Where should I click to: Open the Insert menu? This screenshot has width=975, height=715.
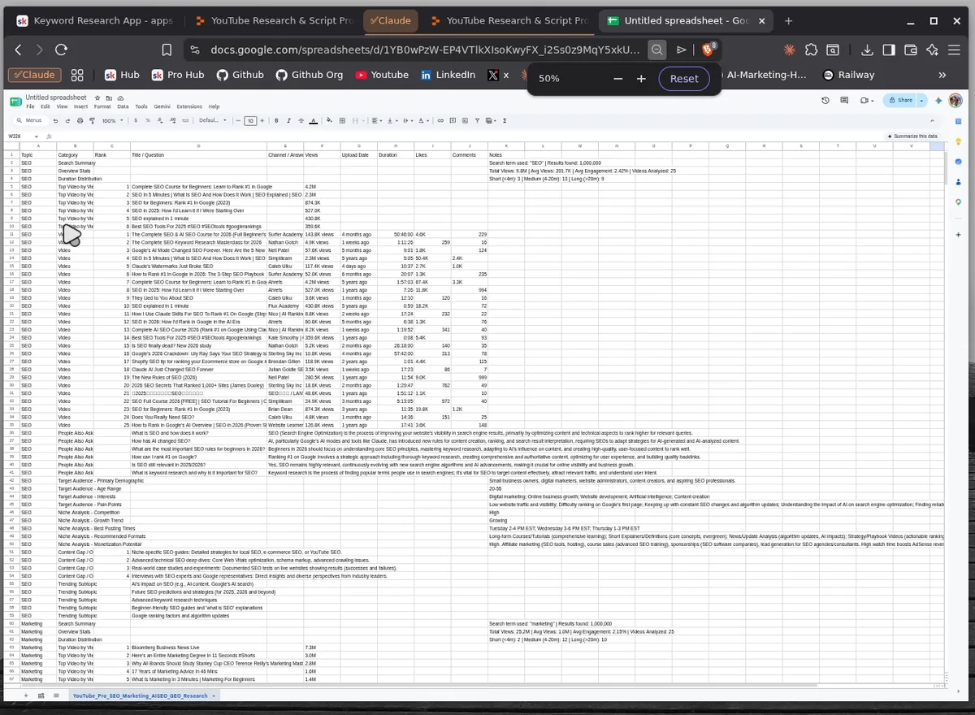pos(80,106)
